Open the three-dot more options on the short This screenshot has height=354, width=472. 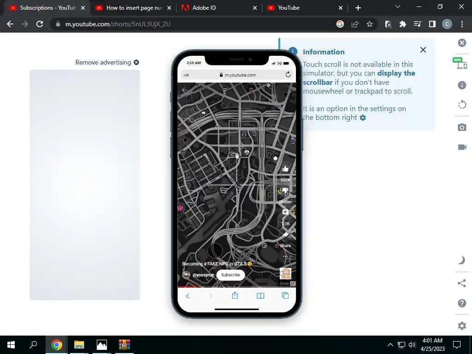pos(285,256)
